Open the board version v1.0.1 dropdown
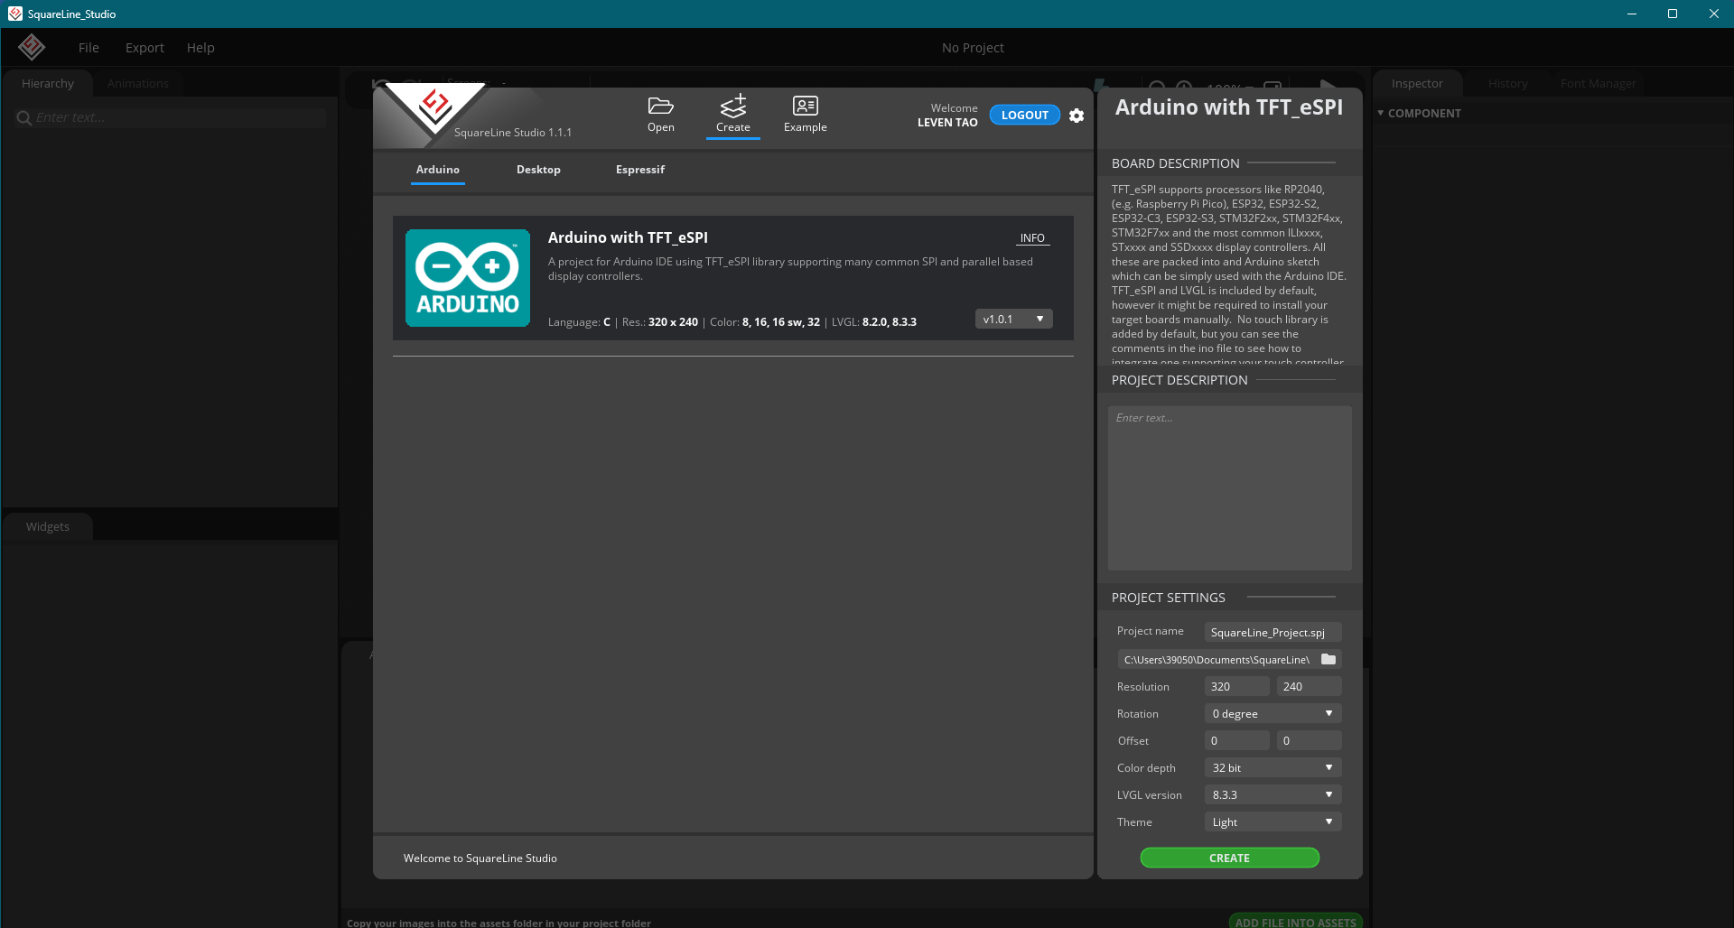This screenshot has height=928, width=1734. [x=1014, y=319]
